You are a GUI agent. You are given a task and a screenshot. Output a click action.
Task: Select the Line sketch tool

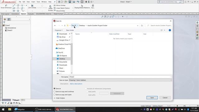(x=14, y=6)
